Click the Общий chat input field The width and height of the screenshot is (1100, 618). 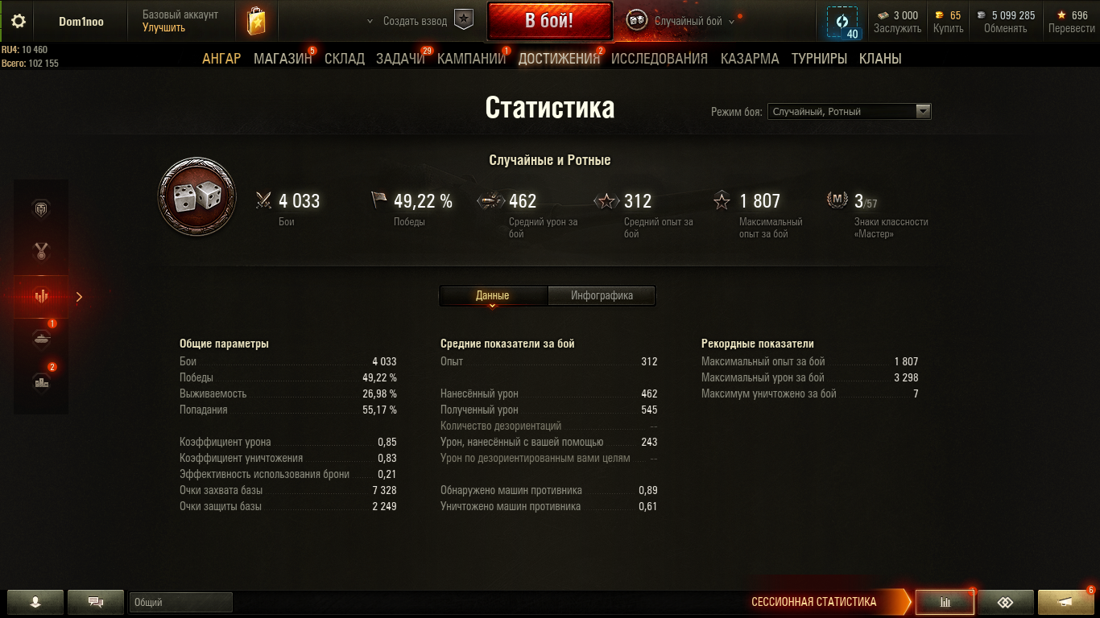tap(180, 602)
